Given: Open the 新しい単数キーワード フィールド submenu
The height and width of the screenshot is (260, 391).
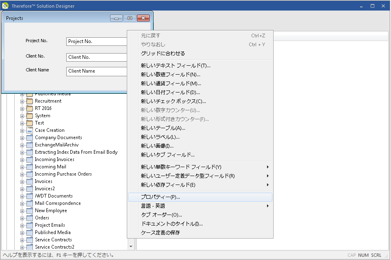Looking at the screenshot, I should click(200, 167).
